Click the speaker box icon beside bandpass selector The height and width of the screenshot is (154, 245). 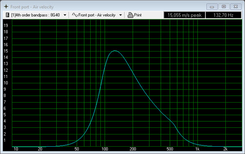pos(7,15)
